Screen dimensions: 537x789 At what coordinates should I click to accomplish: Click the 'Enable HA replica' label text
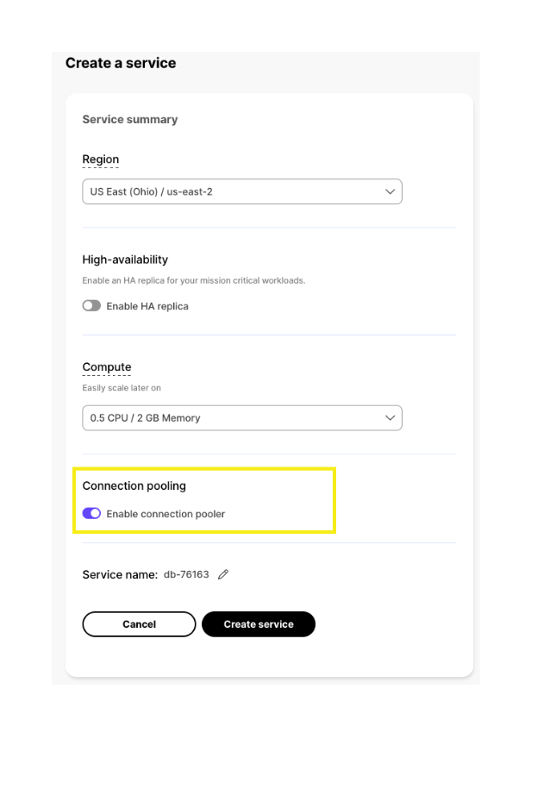click(147, 306)
